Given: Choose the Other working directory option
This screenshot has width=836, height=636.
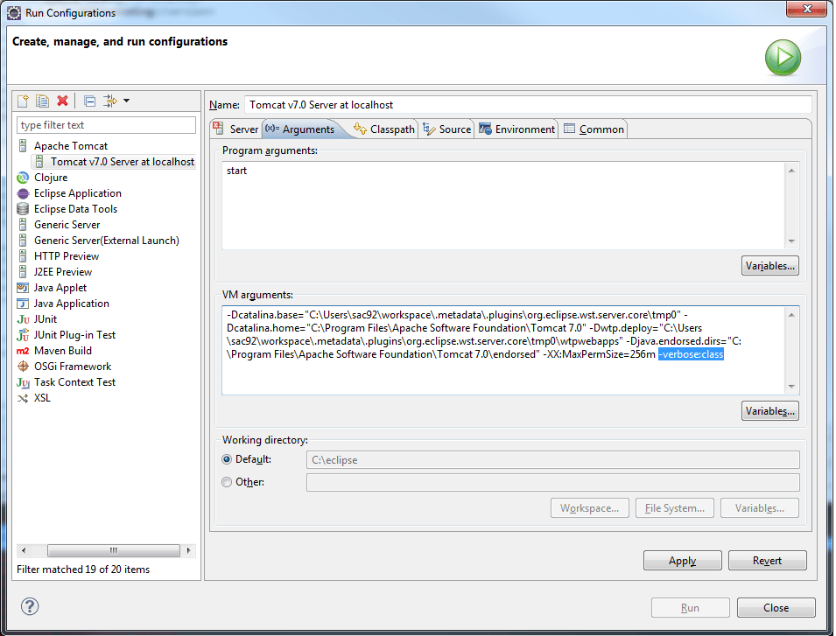Looking at the screenshot, I should pyautogui.click(x=227, y=481).
